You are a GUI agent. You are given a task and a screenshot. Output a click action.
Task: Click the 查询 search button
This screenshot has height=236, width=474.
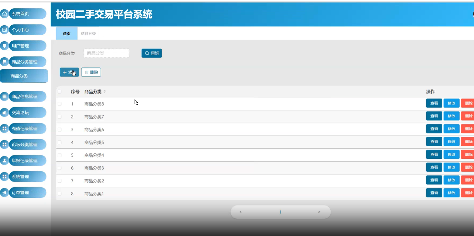tap(152, 53)
